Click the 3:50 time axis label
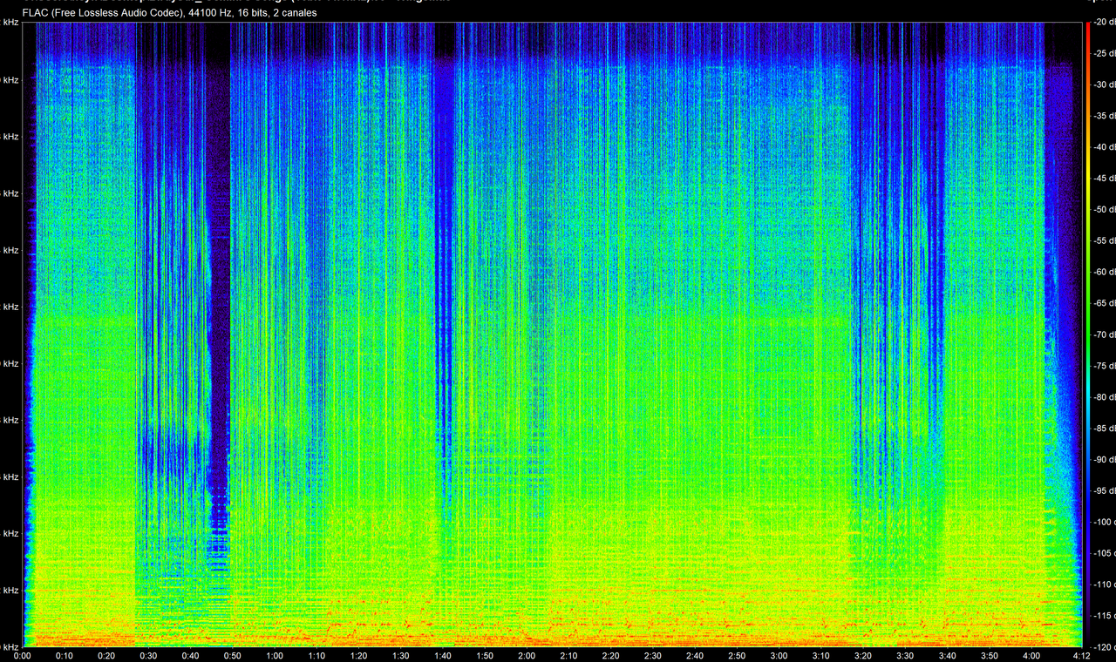1116x662 pixels. click(990, 655)
